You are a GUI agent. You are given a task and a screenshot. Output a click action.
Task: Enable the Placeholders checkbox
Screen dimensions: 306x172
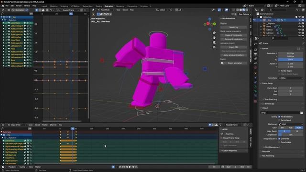click(279, 142)
